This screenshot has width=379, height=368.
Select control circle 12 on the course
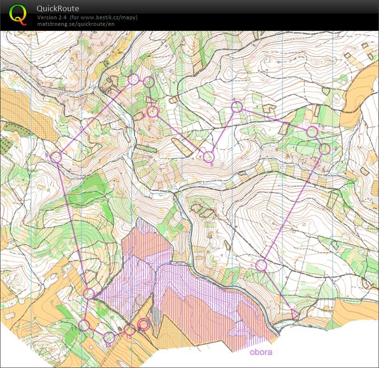click(109, 337)
